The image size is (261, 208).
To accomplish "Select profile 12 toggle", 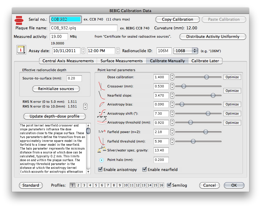I will click(138, 185).
